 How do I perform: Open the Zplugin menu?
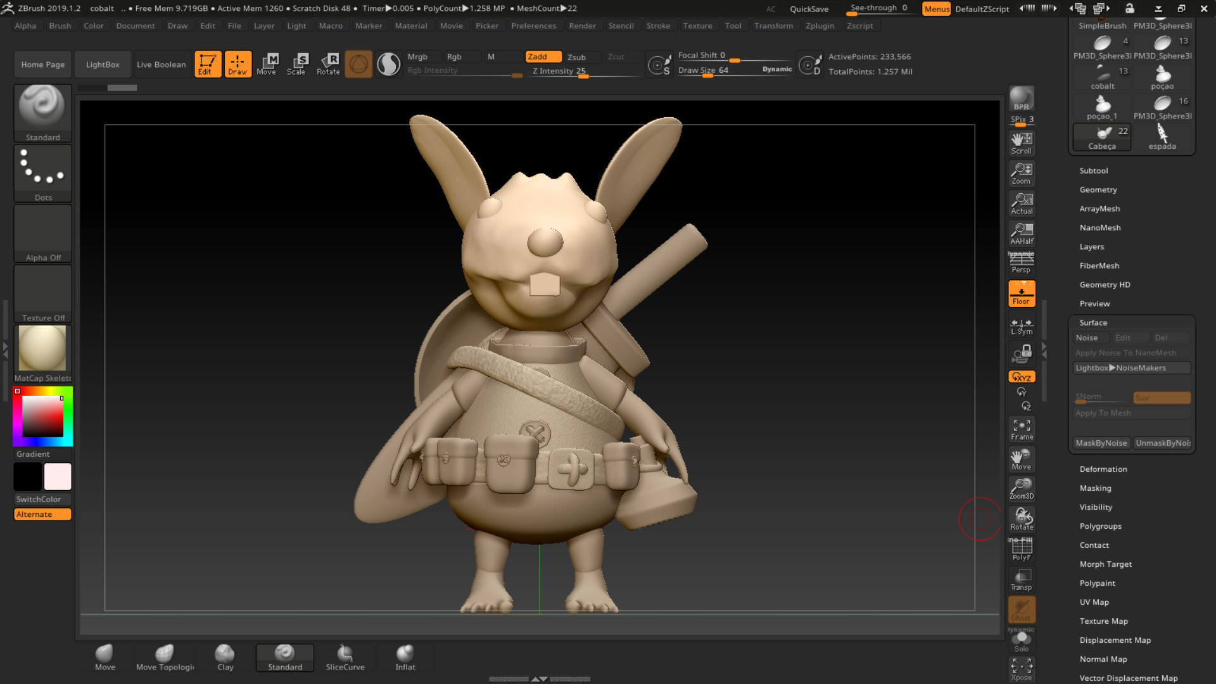[x=820, y=26]
